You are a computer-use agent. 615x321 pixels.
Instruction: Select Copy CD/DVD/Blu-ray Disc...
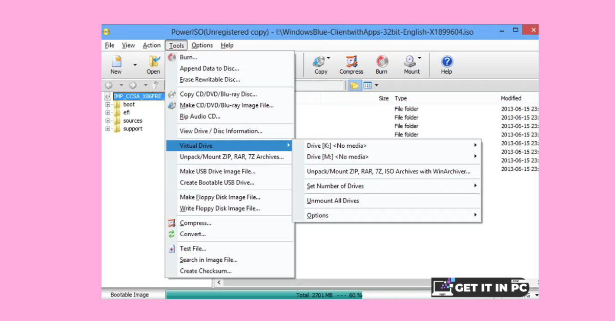tap(230, 94)
